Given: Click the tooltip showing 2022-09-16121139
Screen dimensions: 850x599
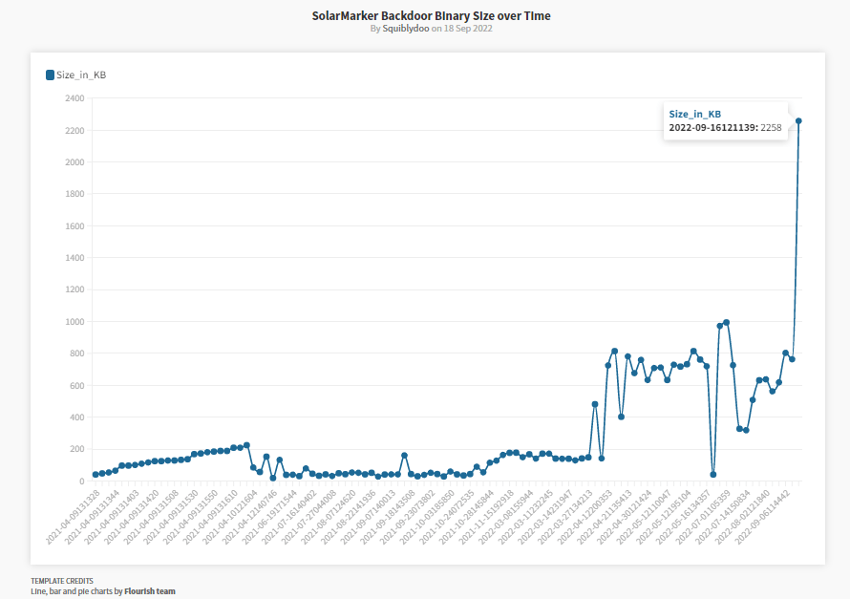Looking at the screenshot, I should pos(725,120).
